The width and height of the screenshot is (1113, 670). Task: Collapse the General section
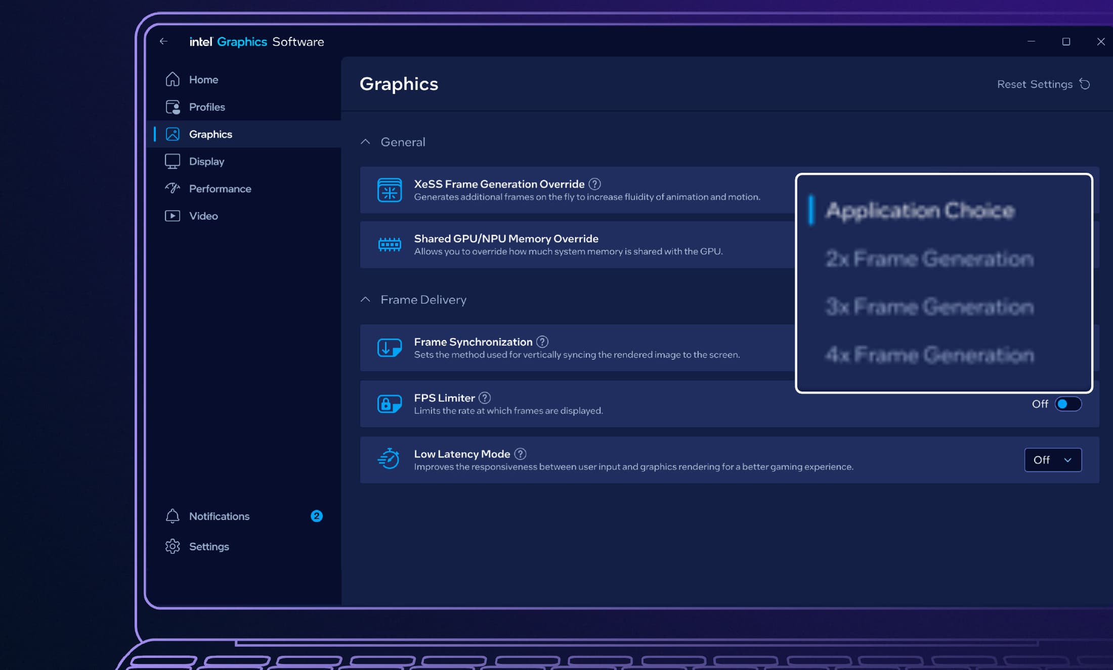tap(365, 142)
